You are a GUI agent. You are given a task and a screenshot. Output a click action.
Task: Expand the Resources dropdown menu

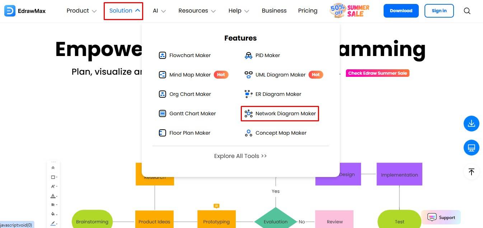click(x=197, y=11)
